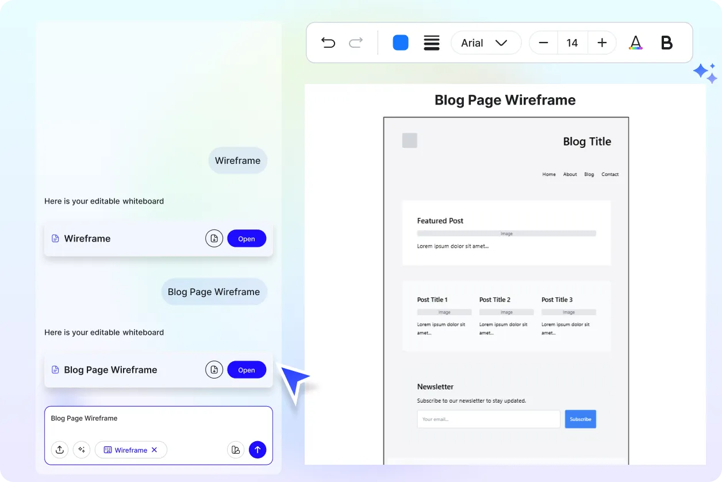Decrease font size with the minus button
Image resolution: width=722 pixels, height=482 pixels.
[x=543, y=43]
